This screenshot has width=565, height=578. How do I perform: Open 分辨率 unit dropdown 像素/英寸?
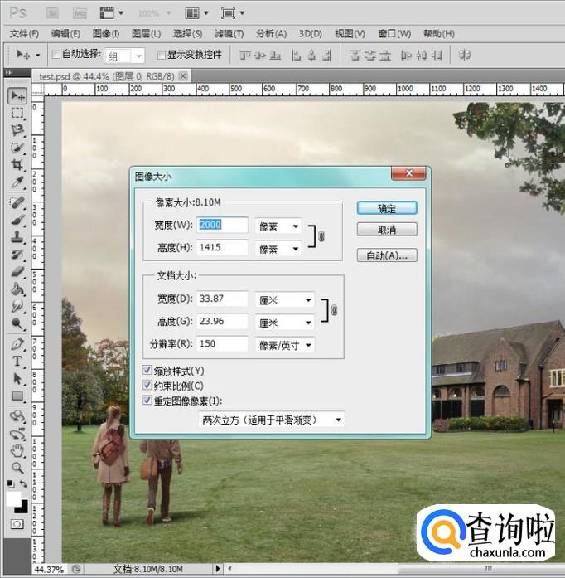tap(285, 344)
